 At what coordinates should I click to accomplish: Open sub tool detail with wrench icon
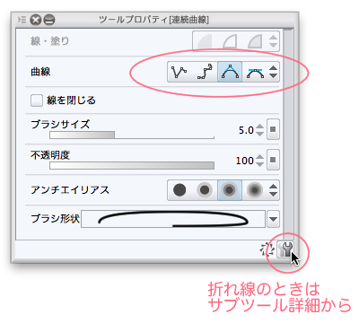285,249
